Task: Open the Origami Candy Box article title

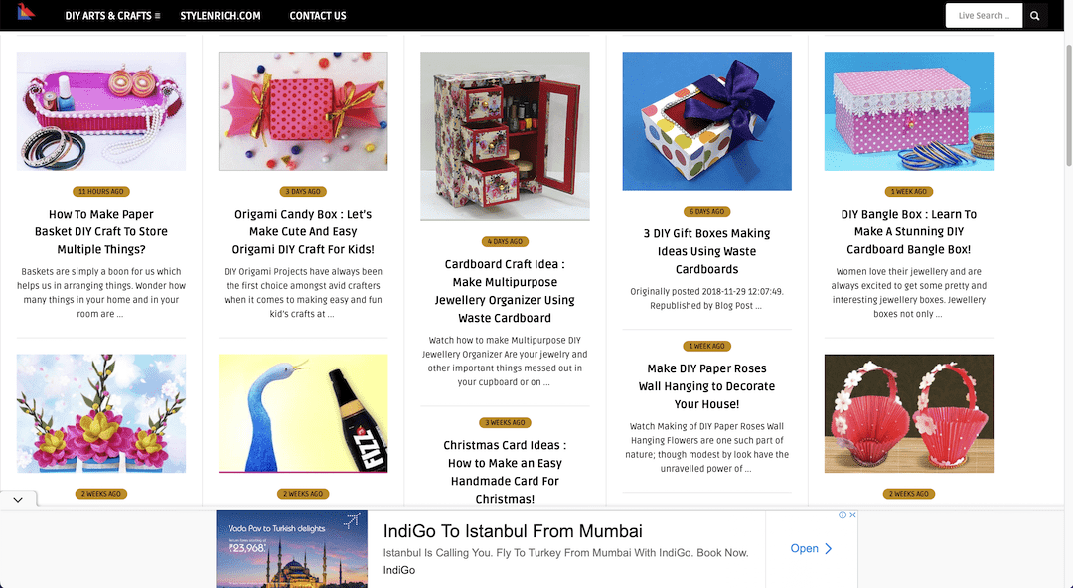Action: [x=303, y=231]
